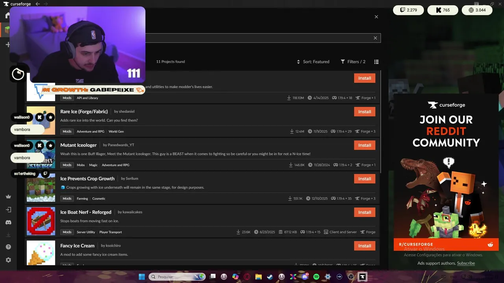This screenshot has width=504, height=283.
Task: Go back with the CurseForge back arrow
Action: click(x=38, y=4)
